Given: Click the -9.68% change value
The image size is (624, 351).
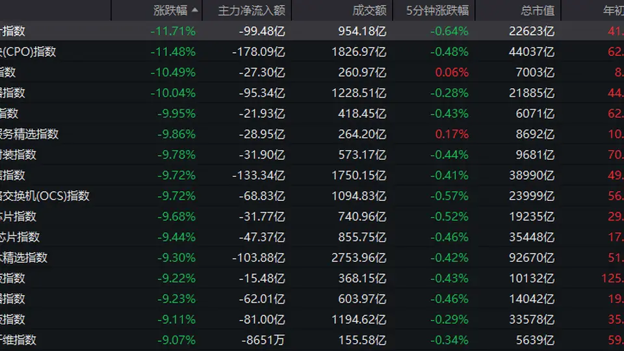Looking at the screenshot, I should [176, 216].
